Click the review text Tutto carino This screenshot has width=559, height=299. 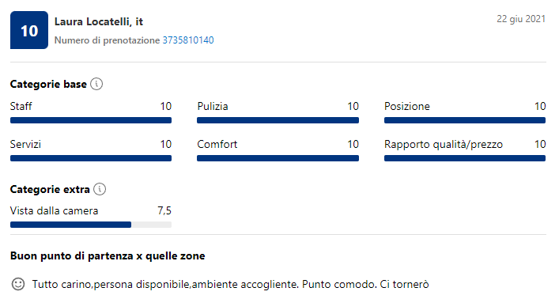pos(230,285)
